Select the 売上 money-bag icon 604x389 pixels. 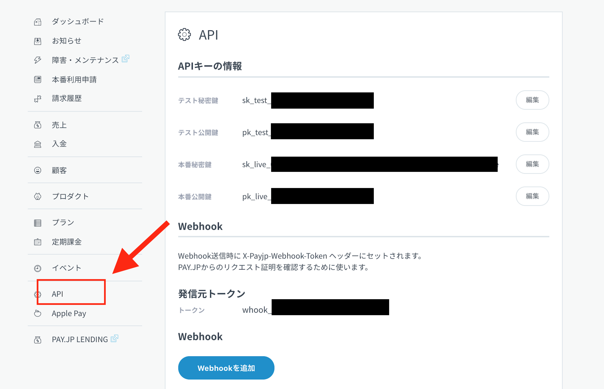[x=37, y=125]
